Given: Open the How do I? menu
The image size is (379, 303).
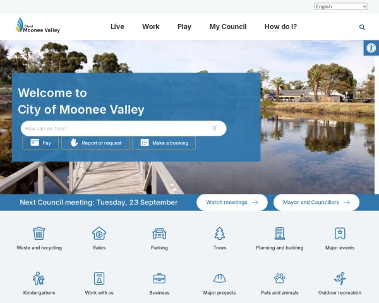Looking at the screenshot, I should coord(280,27).
